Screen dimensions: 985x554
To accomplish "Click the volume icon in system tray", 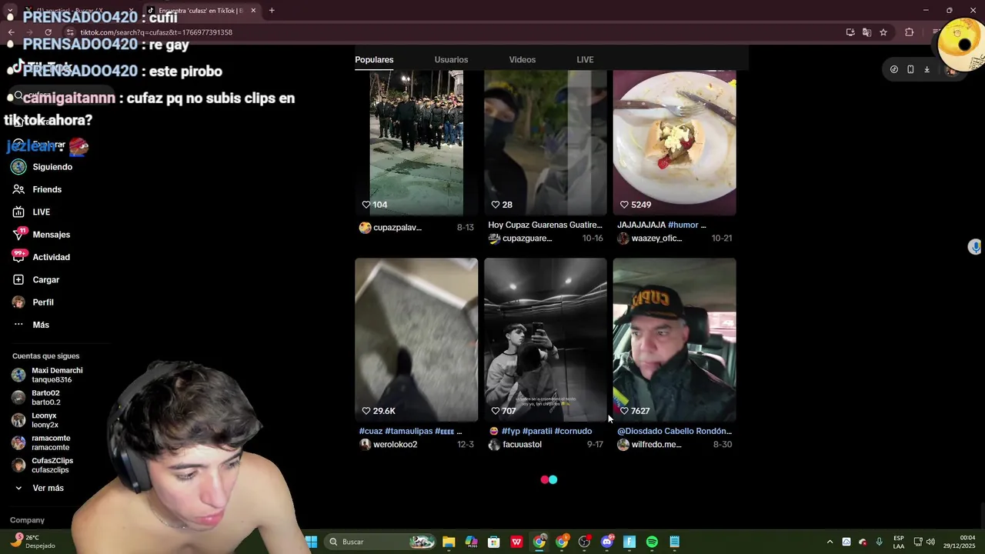I will click(930, 542).
